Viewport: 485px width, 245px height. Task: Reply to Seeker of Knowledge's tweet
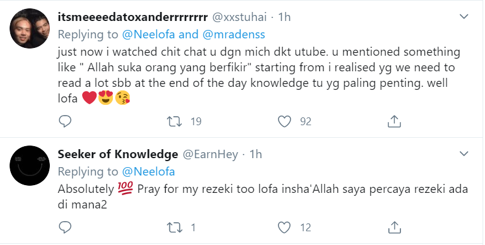65,227
